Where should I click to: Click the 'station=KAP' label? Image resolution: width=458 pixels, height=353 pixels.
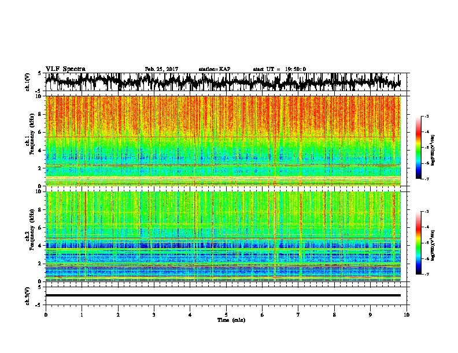tap(215, 69)
